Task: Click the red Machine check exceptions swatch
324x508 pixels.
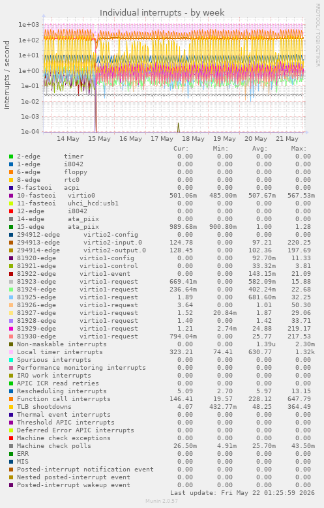Action: pos(11,438)
